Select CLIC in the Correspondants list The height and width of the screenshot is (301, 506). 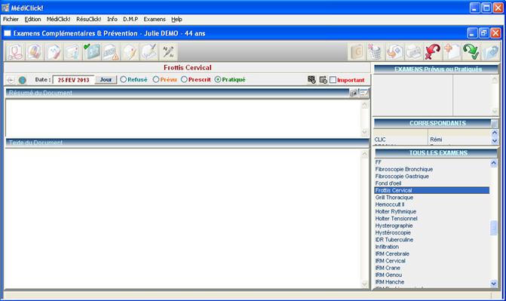point(380,140)
